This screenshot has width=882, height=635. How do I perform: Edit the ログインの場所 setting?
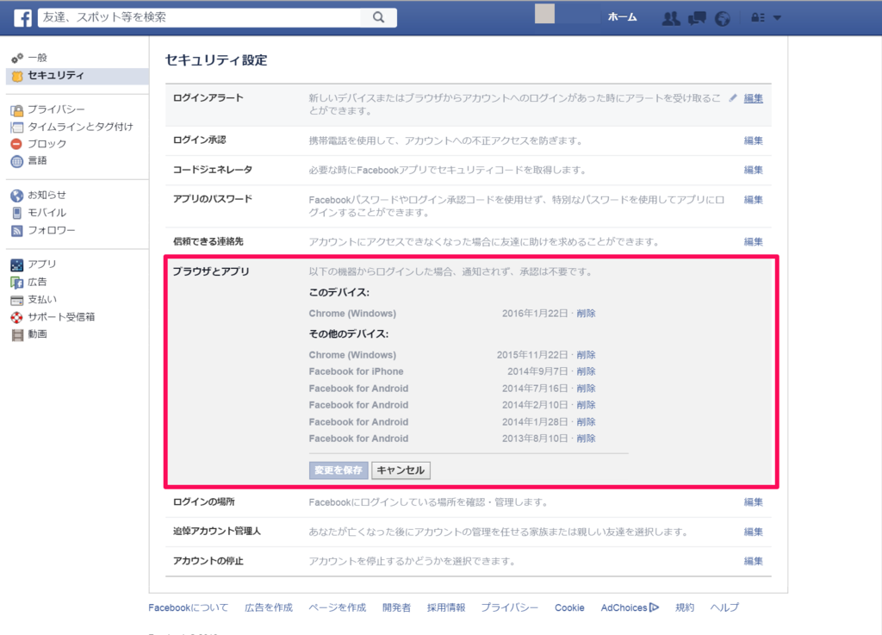(753, 502)
